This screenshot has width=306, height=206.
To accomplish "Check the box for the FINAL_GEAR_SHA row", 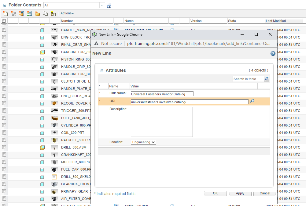I will coord(4,45).
